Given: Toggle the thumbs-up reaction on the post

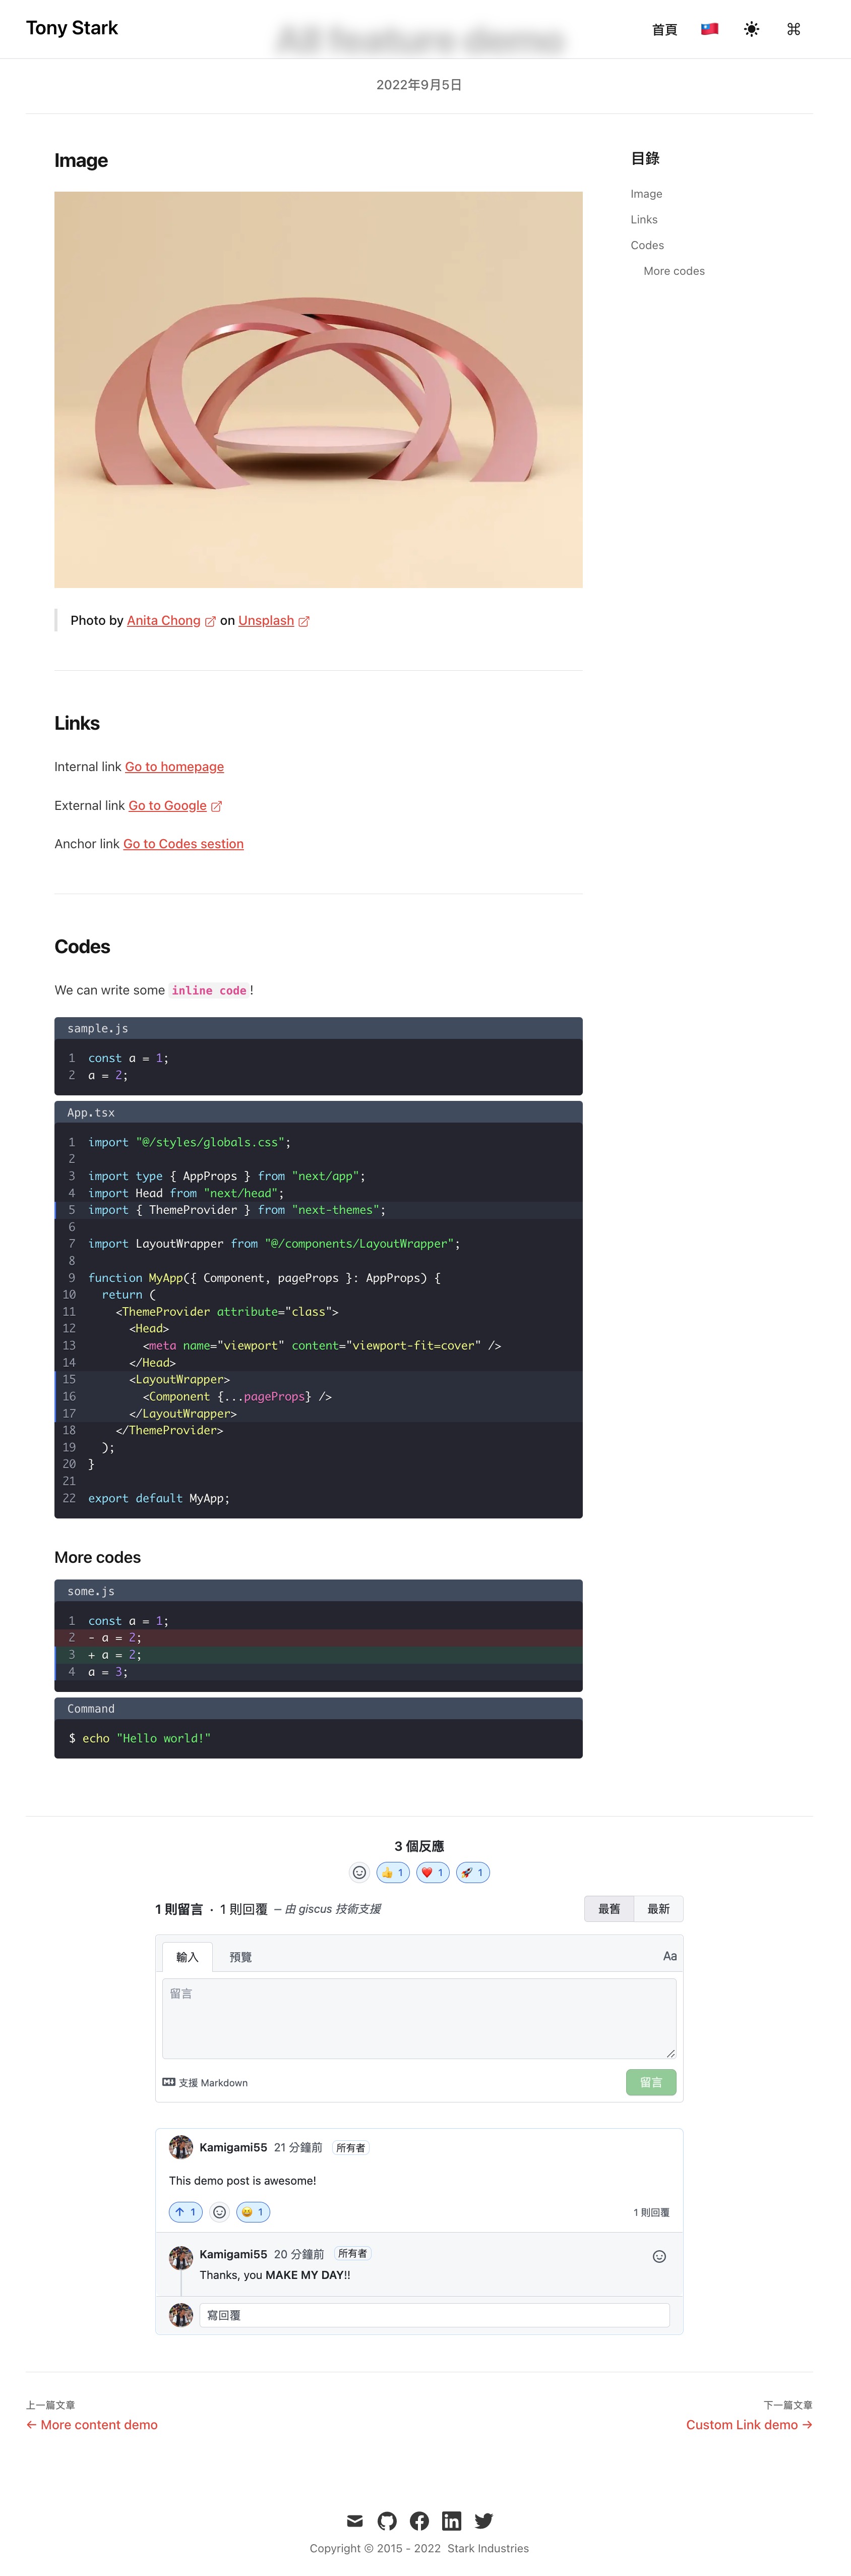Looking at the screenshot, I should point(393,1873).
